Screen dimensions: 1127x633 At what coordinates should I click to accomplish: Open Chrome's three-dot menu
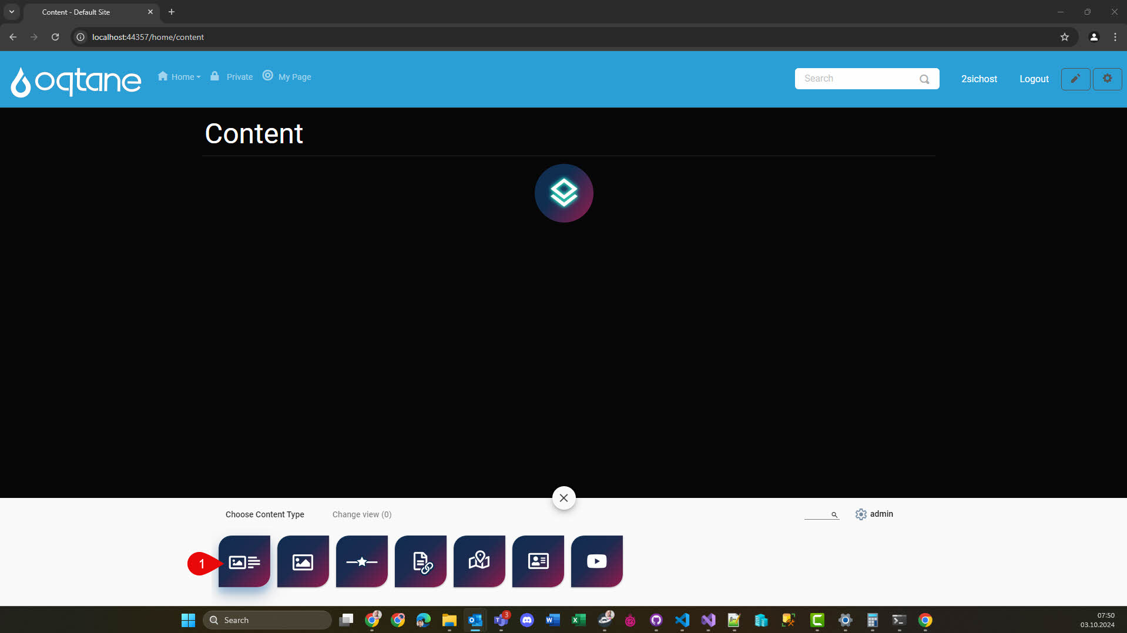click(1115, 37)
